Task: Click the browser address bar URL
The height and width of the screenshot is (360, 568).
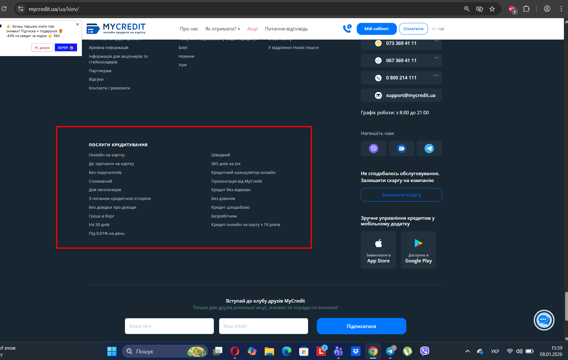Action: [54, 9]
